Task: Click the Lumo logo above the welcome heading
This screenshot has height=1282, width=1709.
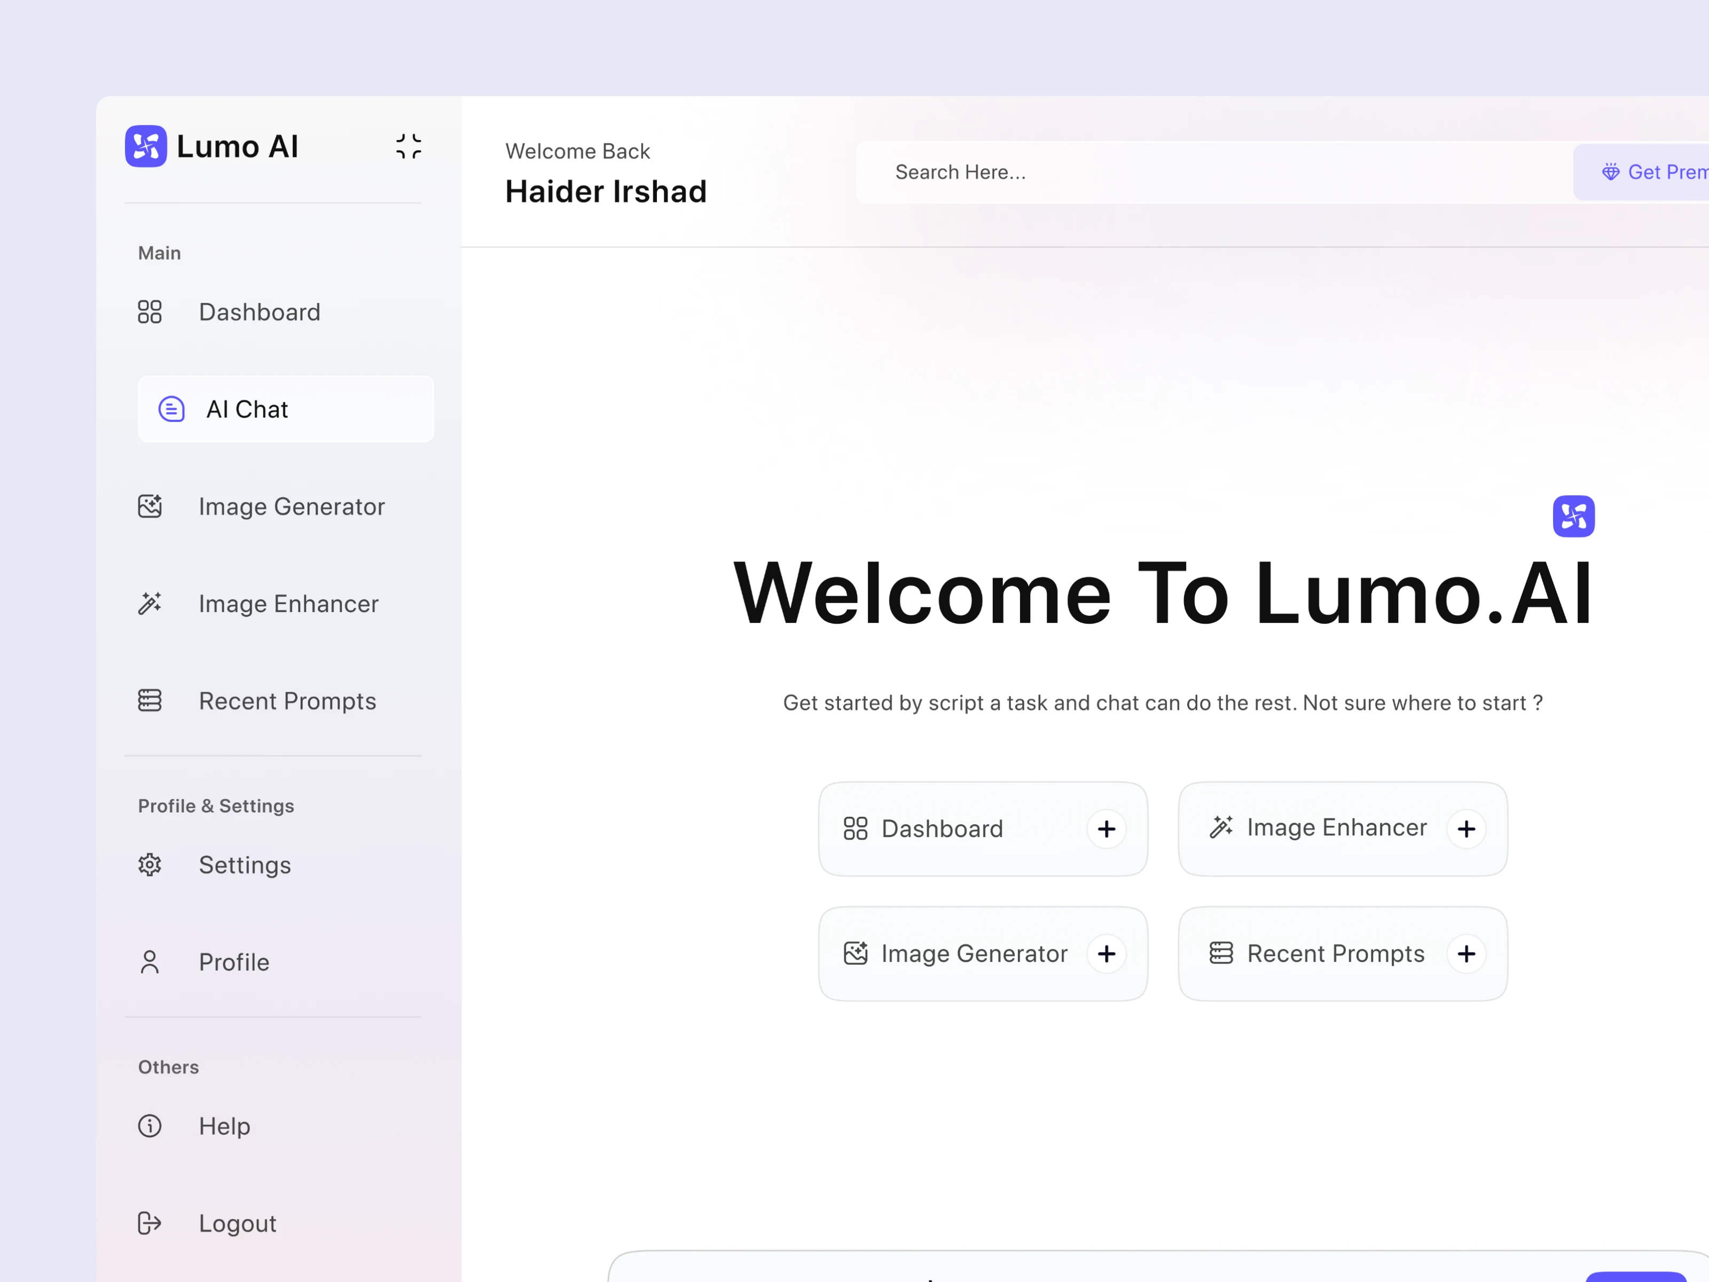Action: 1573,516
